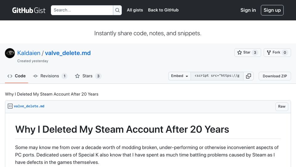The height and width of the screenshot is (167, 296).
Task: Download the gist as ZIP
Action: 275,76
